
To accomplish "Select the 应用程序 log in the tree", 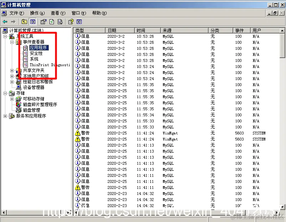I will coord(39,48).
